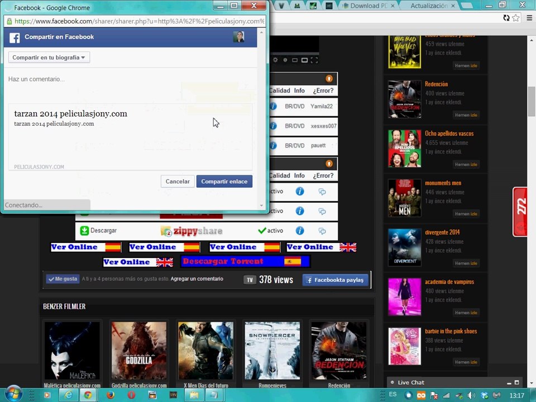
Task: Open divergente 2014 link
Action: 442,232
